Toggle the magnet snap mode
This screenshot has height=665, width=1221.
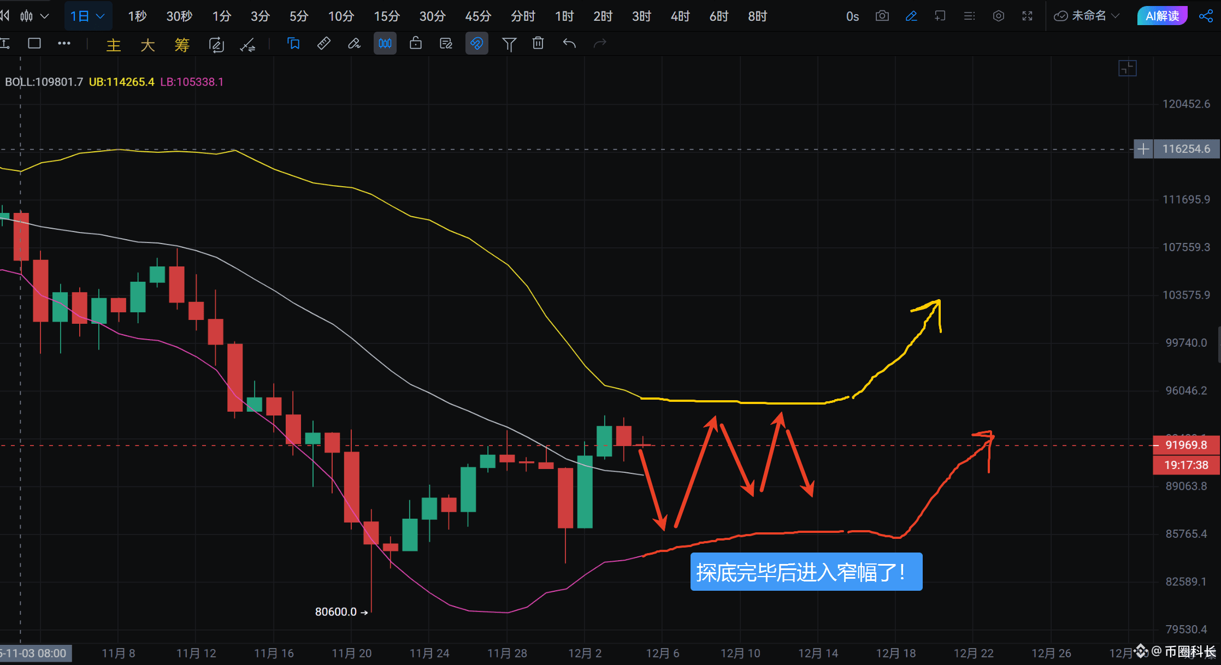point(476,43)
